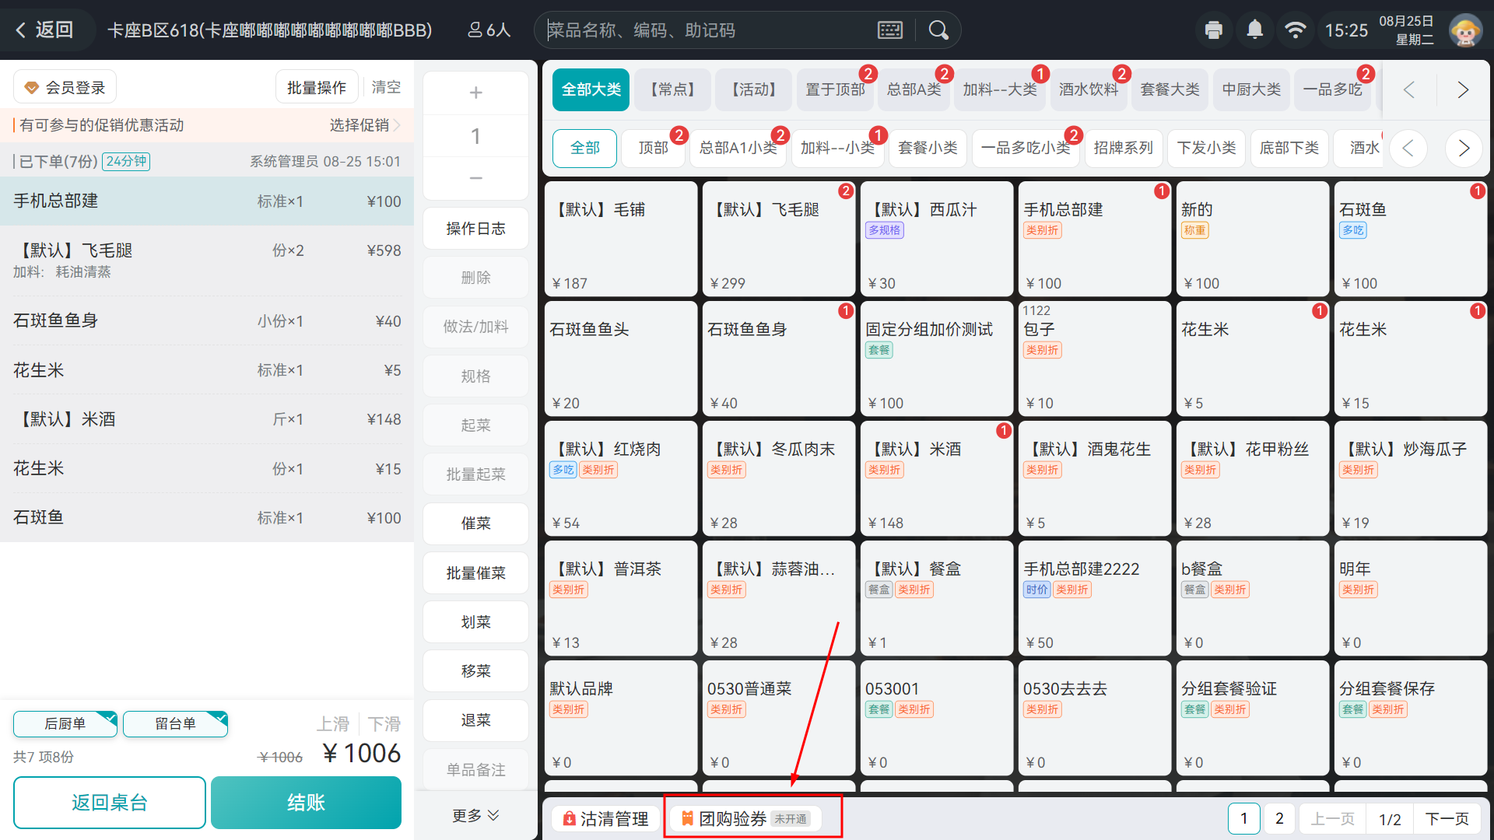1494x840 pixels.
Task: Toggle the 后厨单 checkbox
Action: (65, 723)
